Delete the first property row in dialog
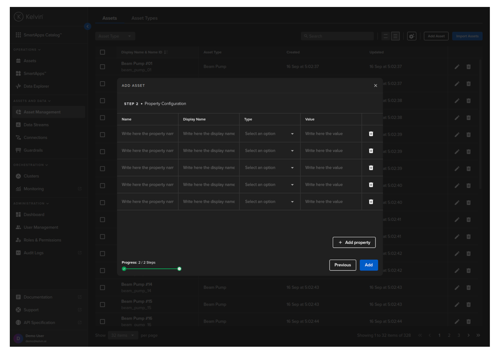Image resolution: width=500 pixels, height=354 pixels. click(x=371, y=134)
